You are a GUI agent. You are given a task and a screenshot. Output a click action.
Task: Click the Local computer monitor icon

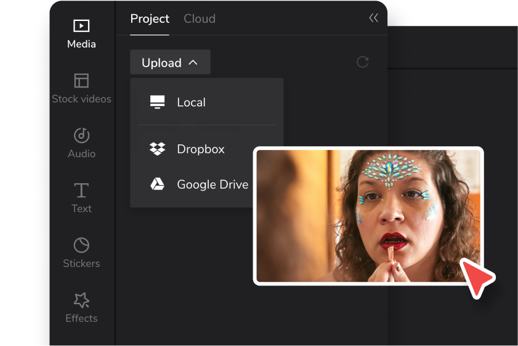(x=158, y=102)
